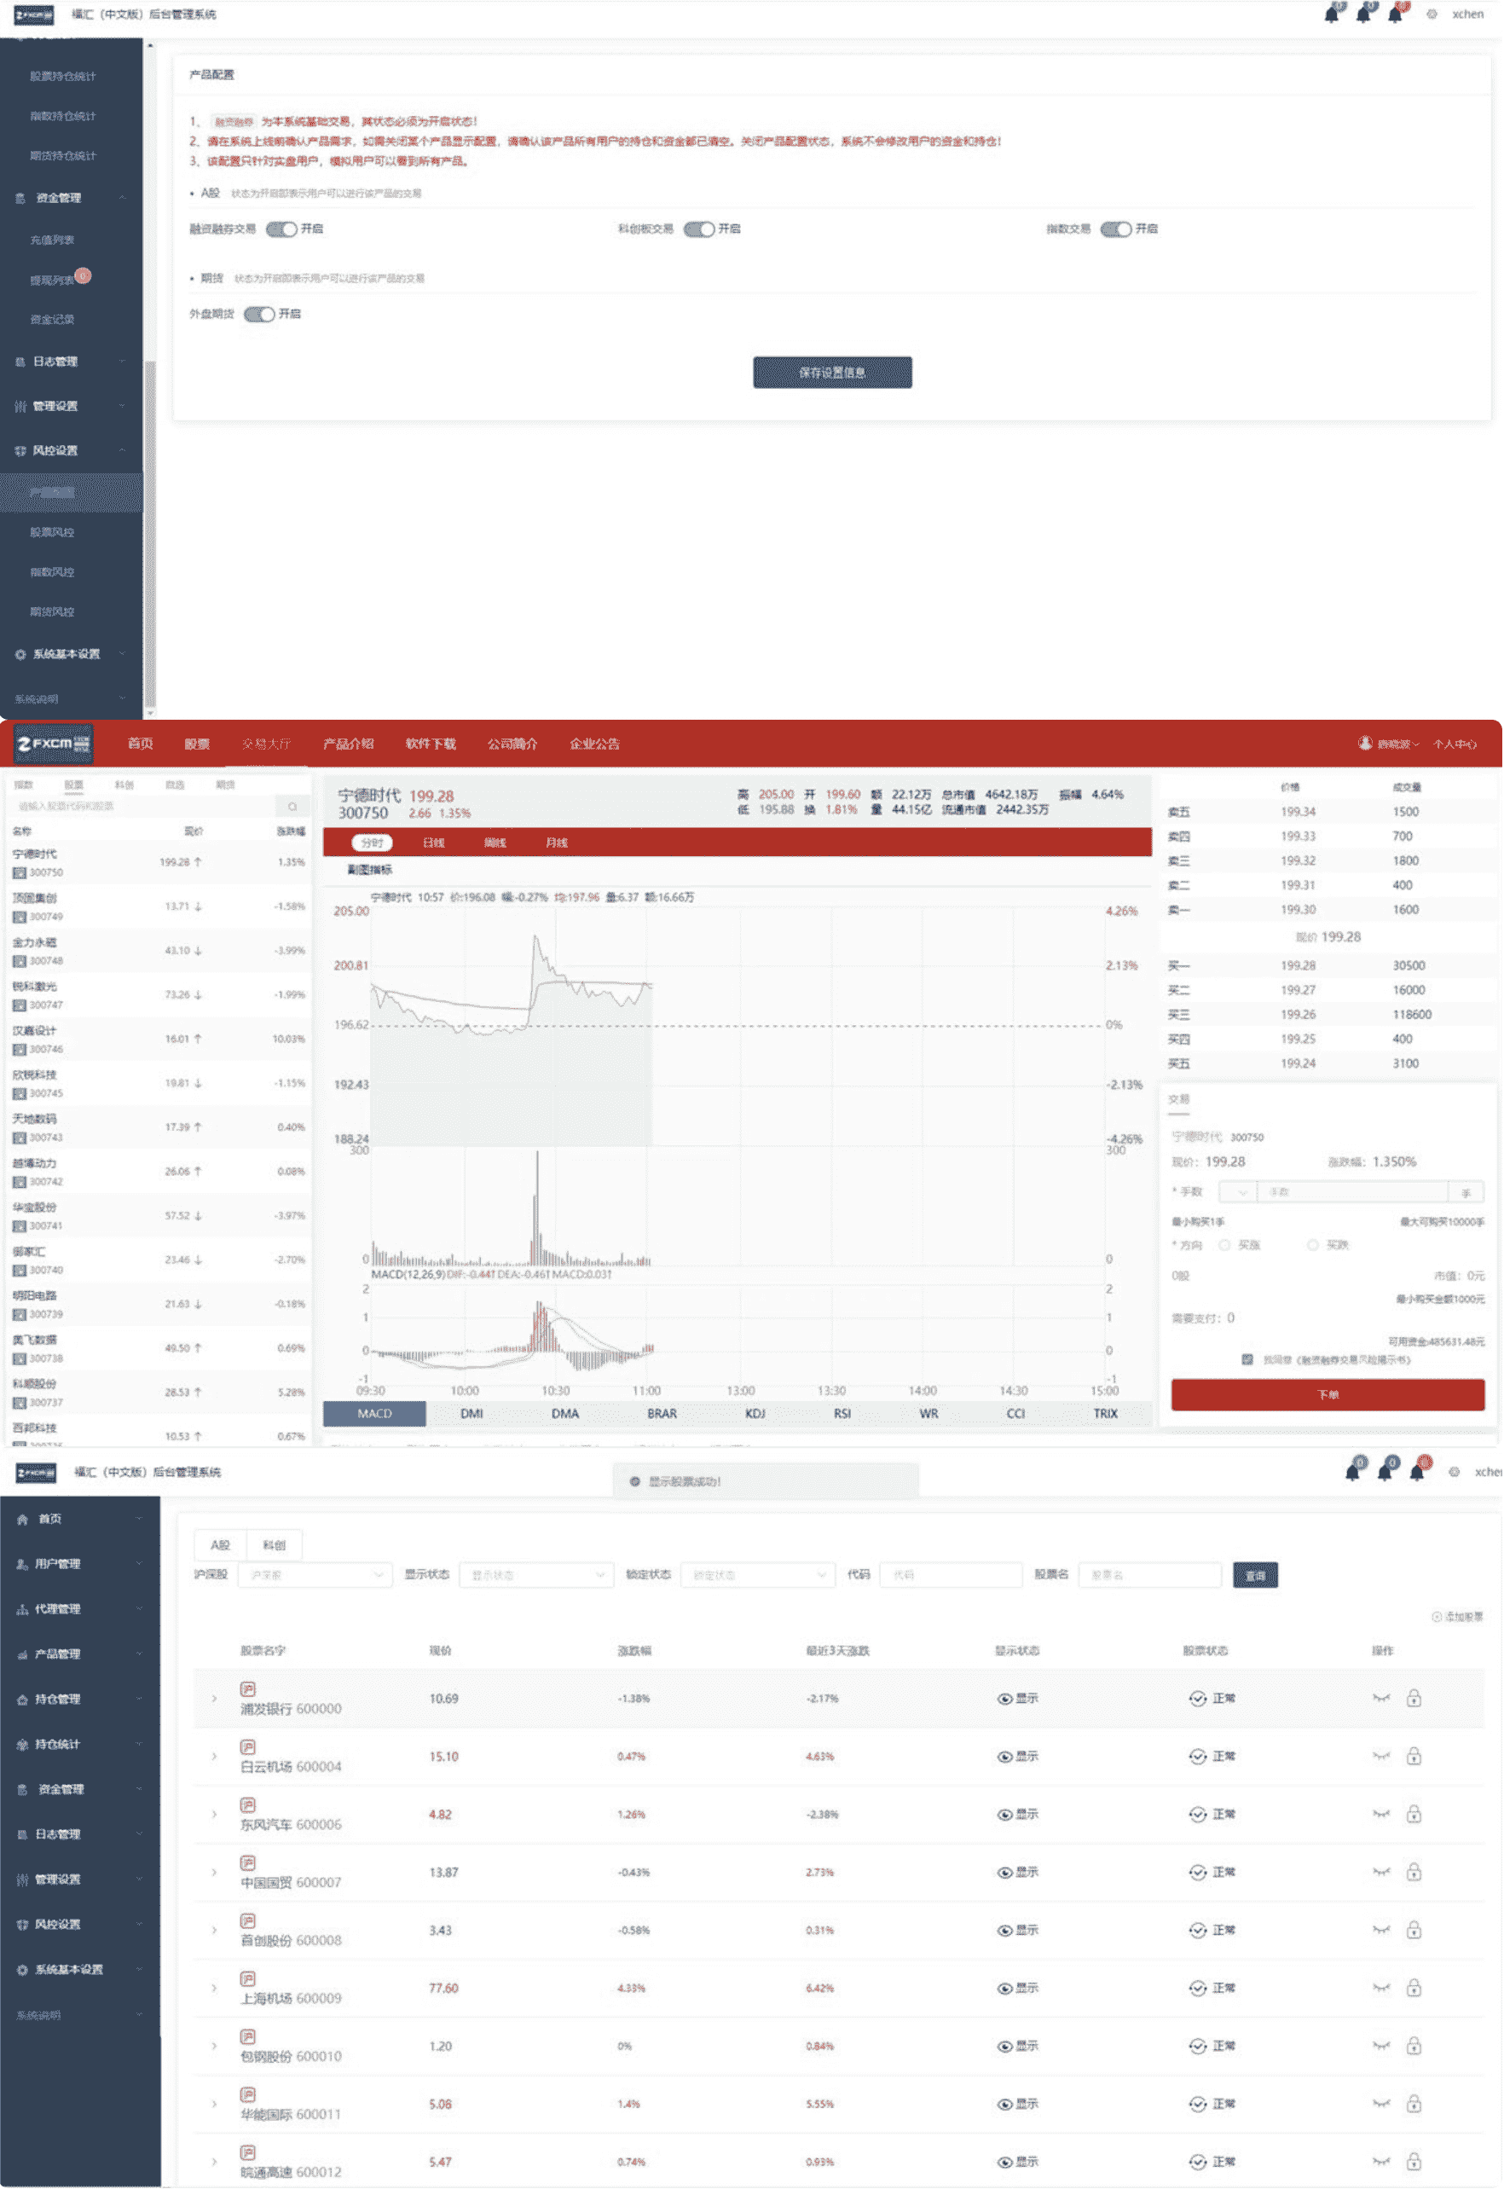Focus the 股票名 input field
This screenshot has width=1504, height=2195.
(x=1150, y=1575)
